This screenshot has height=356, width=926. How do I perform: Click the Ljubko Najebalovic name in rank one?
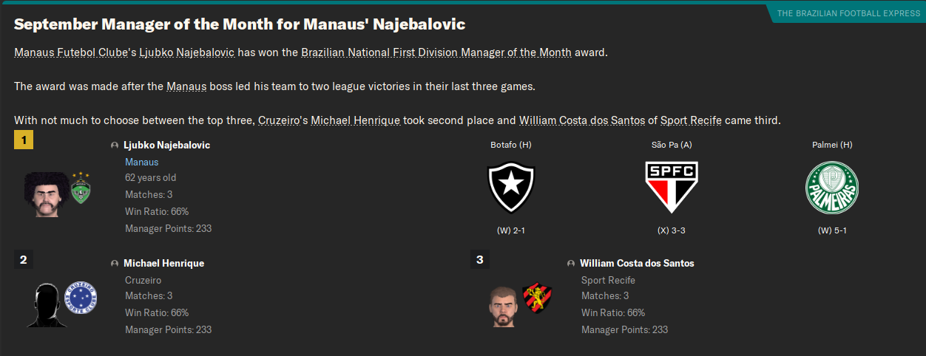(166, 146)
